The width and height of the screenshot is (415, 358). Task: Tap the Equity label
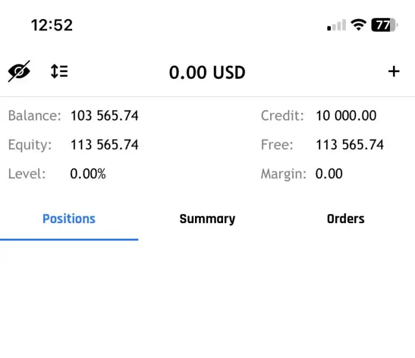[30, 145]
